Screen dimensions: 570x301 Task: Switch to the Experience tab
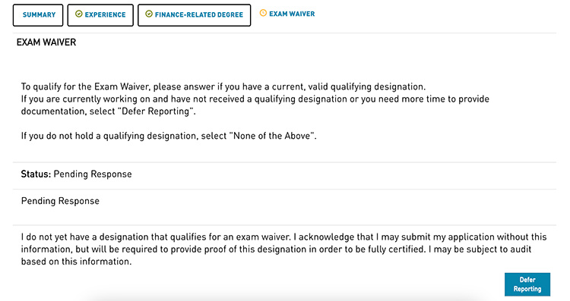coord(100,15)
